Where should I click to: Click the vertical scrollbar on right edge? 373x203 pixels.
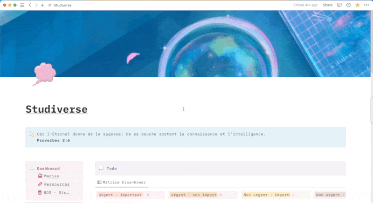(x=372, y=110)
